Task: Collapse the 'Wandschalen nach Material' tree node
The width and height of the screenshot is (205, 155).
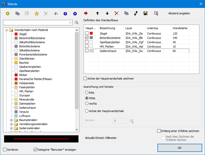Action: click(6, 30)
